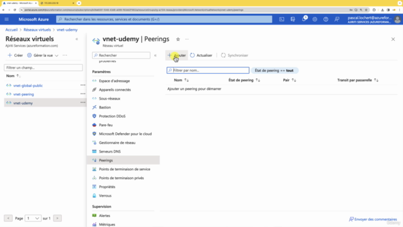This screenshot has width=403, height=227.
Task: Open the account avatar menu
Action: 397,20
